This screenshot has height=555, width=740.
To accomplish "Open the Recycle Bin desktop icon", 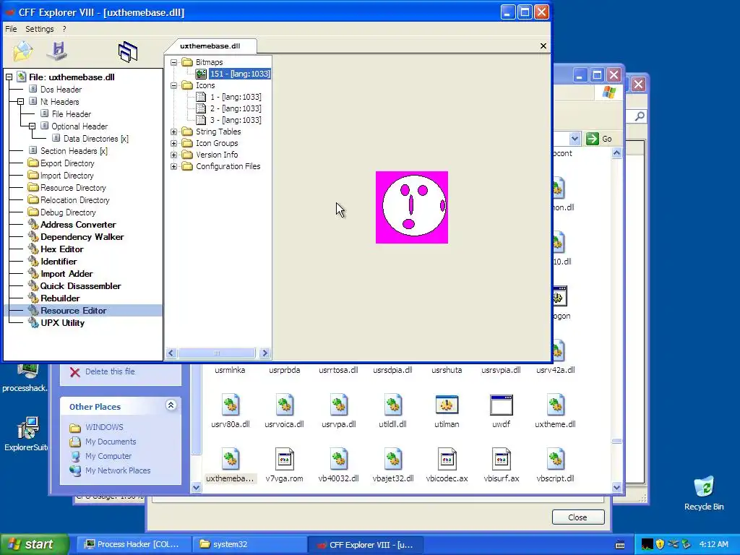I will (704, 494).
